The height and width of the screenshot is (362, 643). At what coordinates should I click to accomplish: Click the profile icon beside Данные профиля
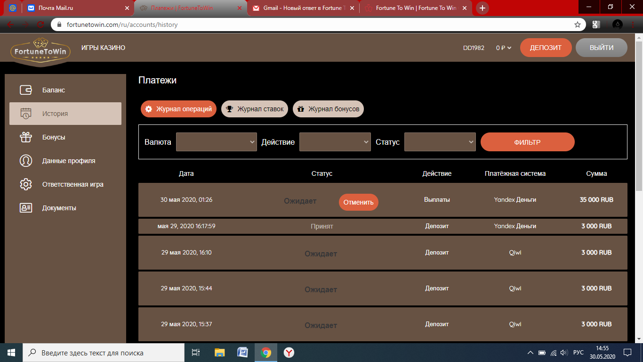[25, 161]
